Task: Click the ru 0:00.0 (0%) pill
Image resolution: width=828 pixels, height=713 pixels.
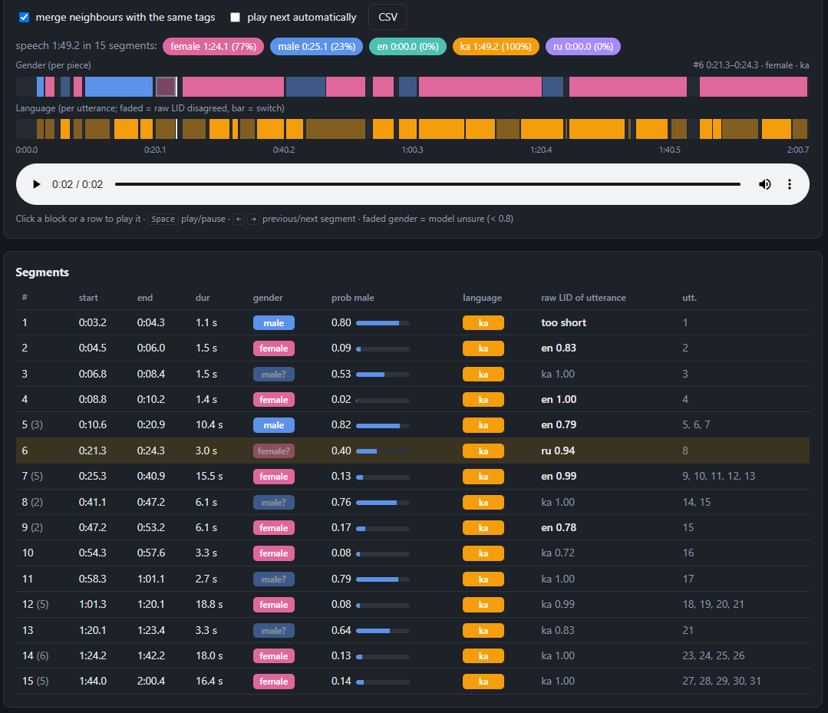Action: [583, 47]
